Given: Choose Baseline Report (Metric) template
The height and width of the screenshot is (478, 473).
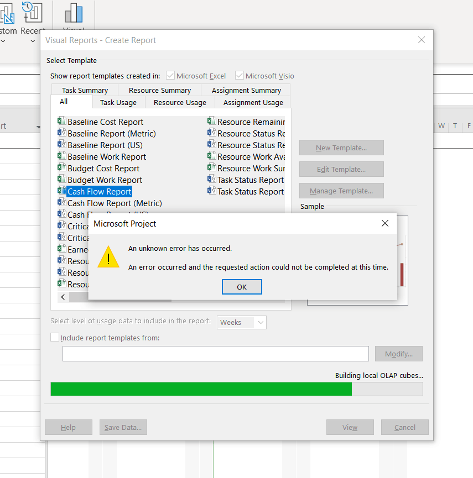Looking at the screenshot, I should 112,134.
